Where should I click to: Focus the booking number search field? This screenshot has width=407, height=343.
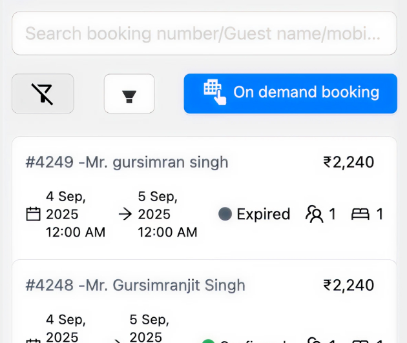(204, 33)
